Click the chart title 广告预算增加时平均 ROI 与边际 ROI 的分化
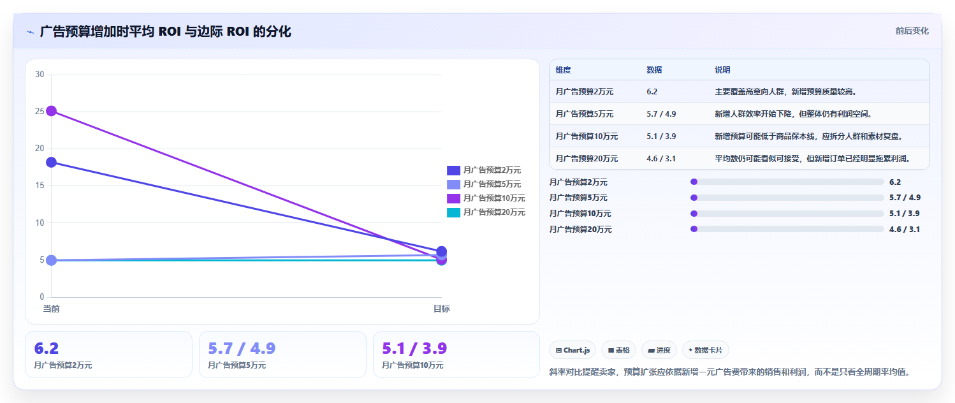 pos(165,31)
